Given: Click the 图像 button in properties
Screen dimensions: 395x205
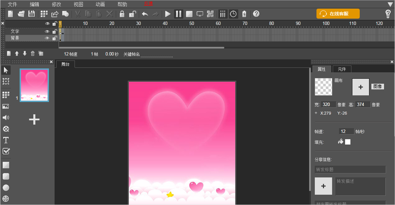Looking at the screenshot, I should click(377, 86).
